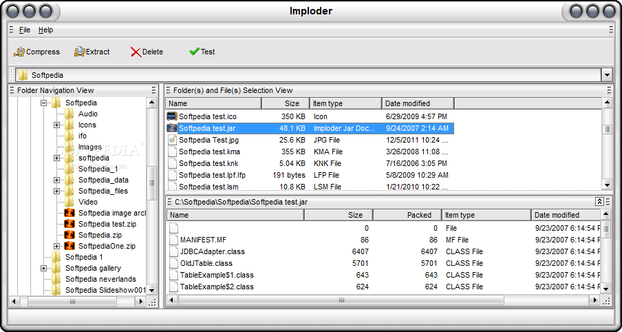Sort file list by Name column
The width and height of the screenshot is (622, 332).
(x=213, y=103)
